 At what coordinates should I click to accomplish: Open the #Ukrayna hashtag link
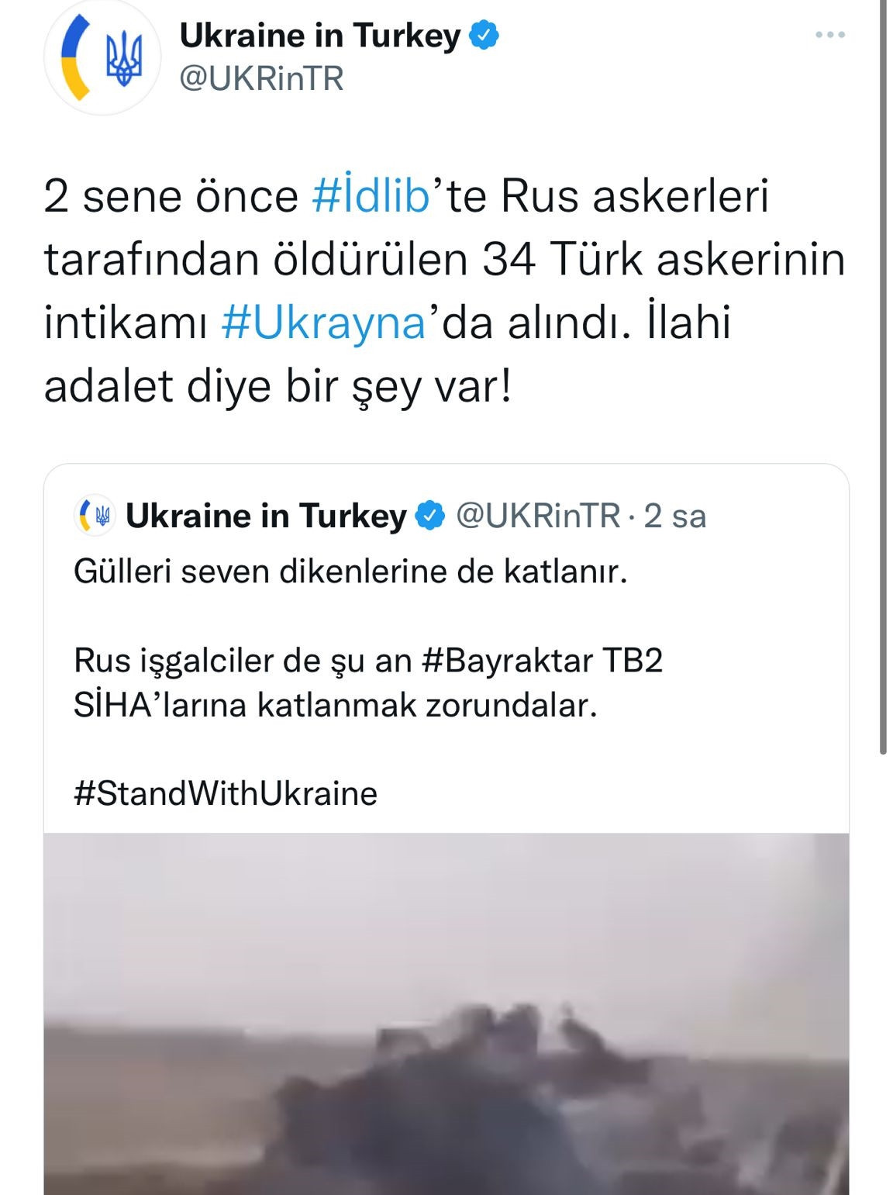(x=323, y=323)
